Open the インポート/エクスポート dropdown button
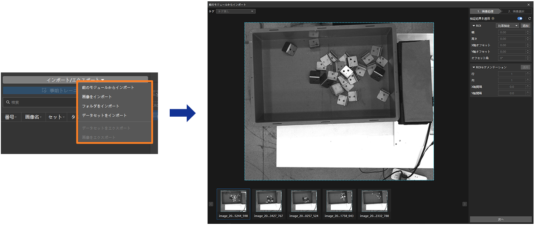Viewport: 537px width, 226px height. (x=75, y=80)
